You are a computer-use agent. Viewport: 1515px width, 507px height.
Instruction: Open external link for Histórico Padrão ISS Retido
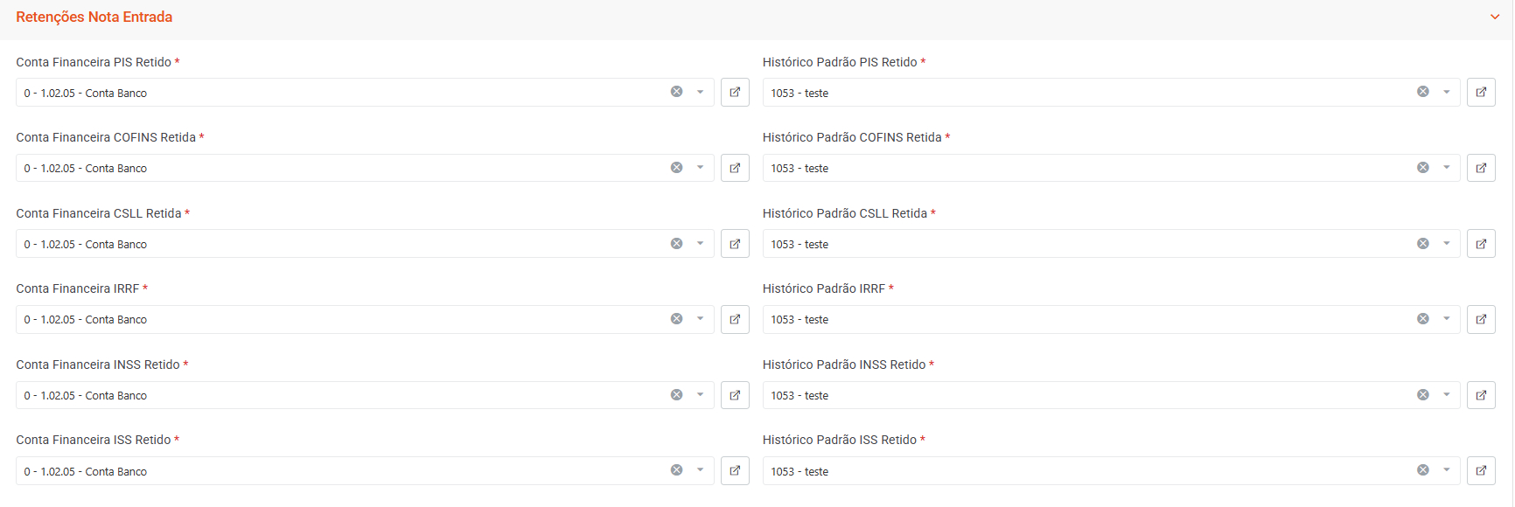point(1481,470)
